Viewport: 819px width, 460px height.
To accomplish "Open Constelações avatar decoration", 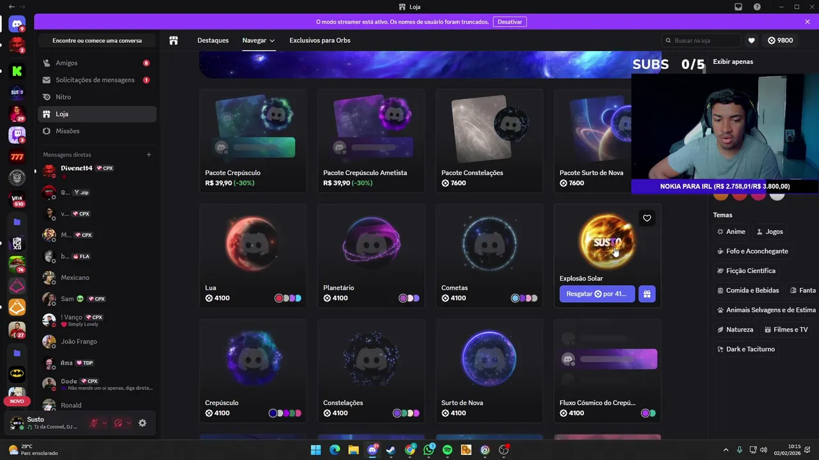I will pos(371,371).
